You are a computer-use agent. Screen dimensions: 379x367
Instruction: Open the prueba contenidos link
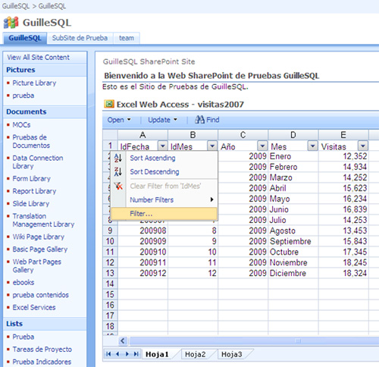[x=41, y=295]
